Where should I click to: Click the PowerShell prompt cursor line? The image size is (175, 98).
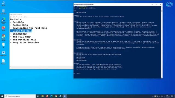77,73
